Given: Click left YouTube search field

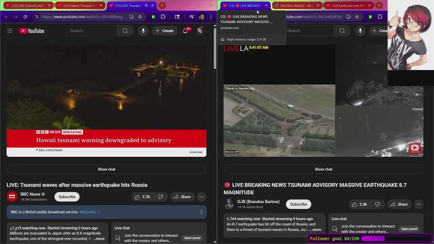Looking at the screenshot, I should 92,31.
